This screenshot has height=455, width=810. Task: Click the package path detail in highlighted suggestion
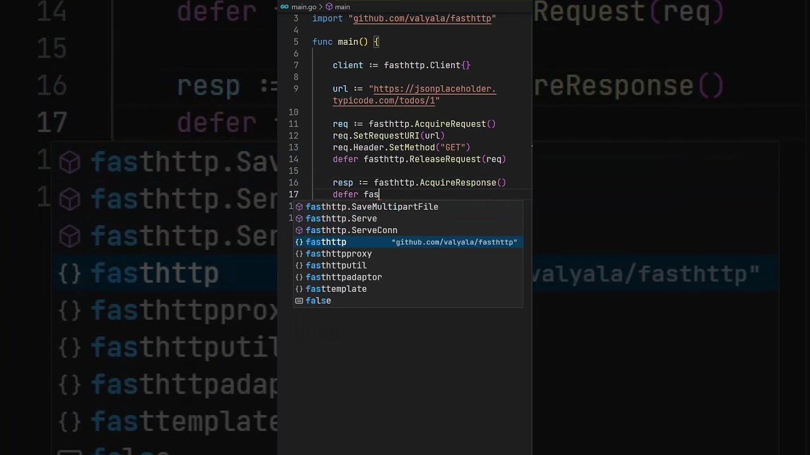tap(454, 242)
